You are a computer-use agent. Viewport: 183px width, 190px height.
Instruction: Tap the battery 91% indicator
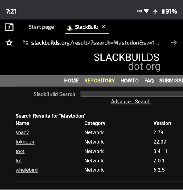pos(169,11)
